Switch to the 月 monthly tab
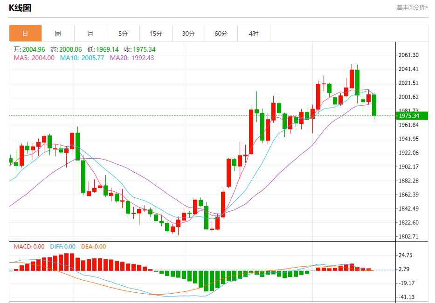 90,34
